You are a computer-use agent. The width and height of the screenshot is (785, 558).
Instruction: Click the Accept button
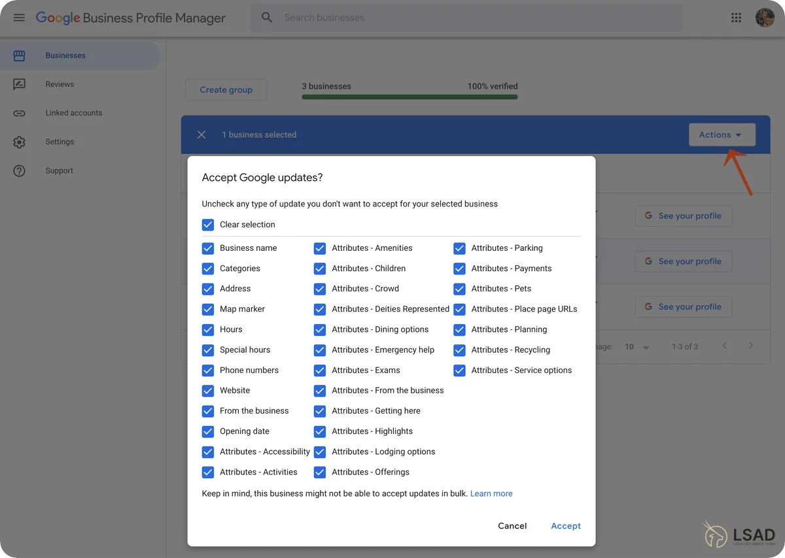point(566,526)
